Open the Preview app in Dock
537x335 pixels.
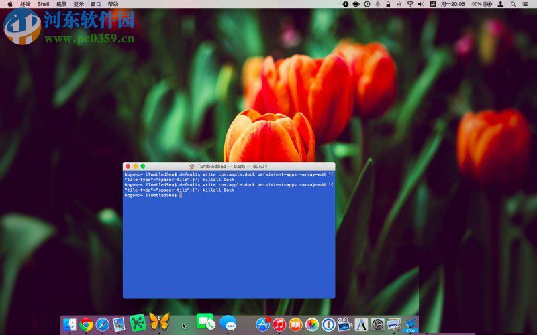click(x=119, y=324)
